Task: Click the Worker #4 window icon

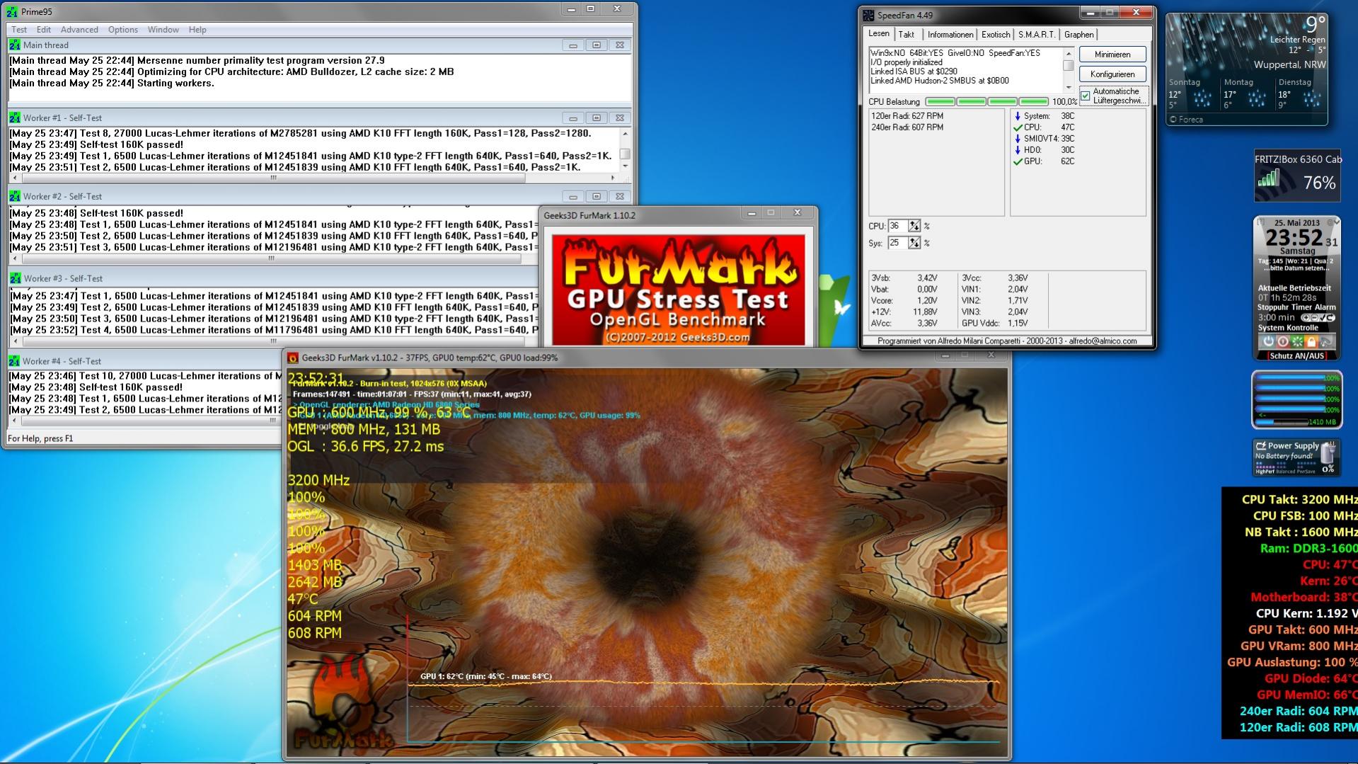Action: pyautogui.click(x=15, y=361)
